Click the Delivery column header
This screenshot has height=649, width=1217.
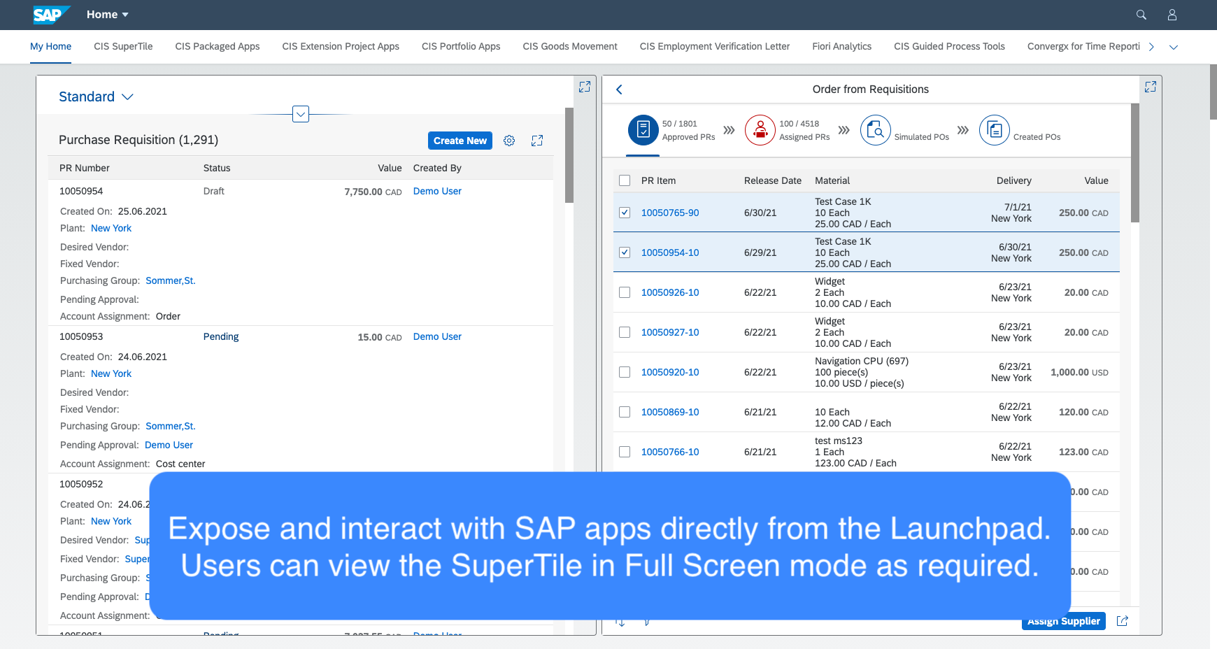(1014, 180)
